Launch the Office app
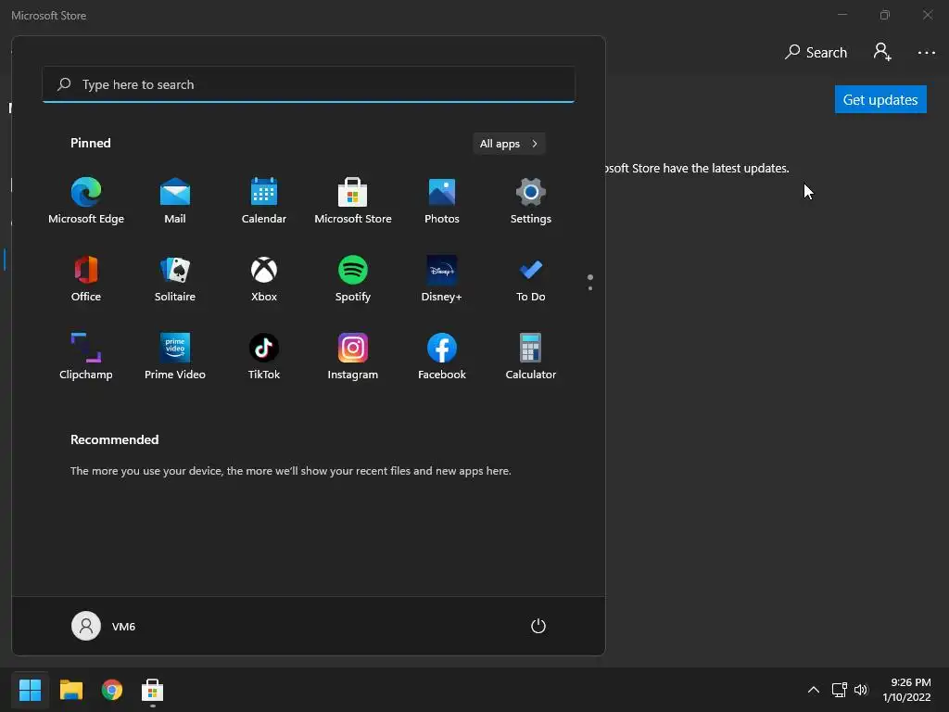 86,279
